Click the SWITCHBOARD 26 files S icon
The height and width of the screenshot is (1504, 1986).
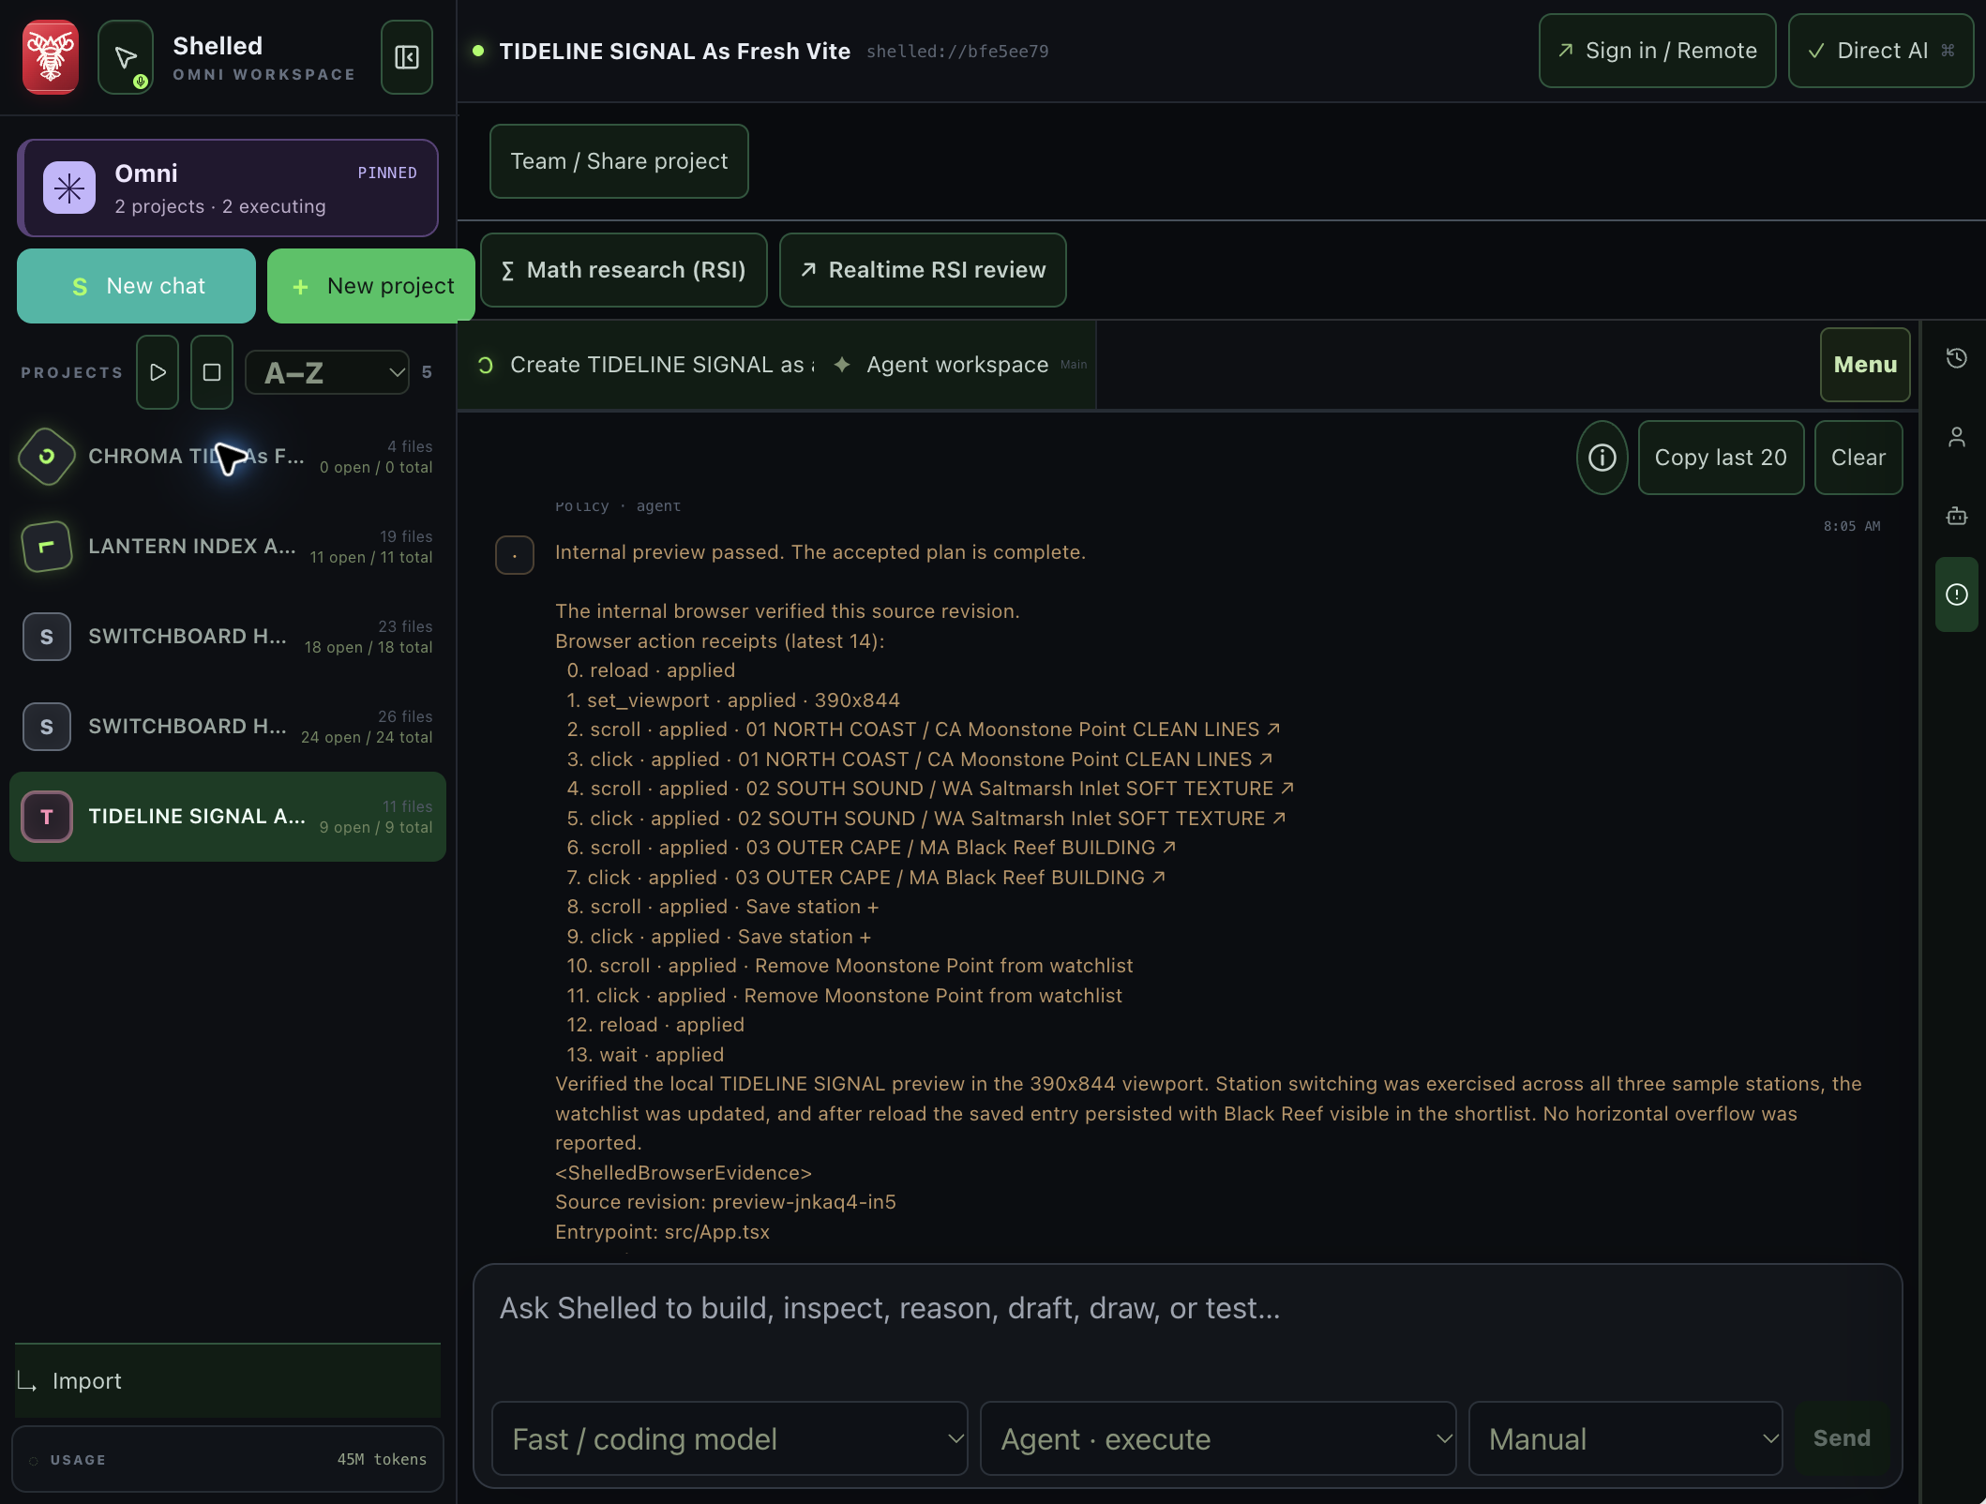click(x=47, y=727)
